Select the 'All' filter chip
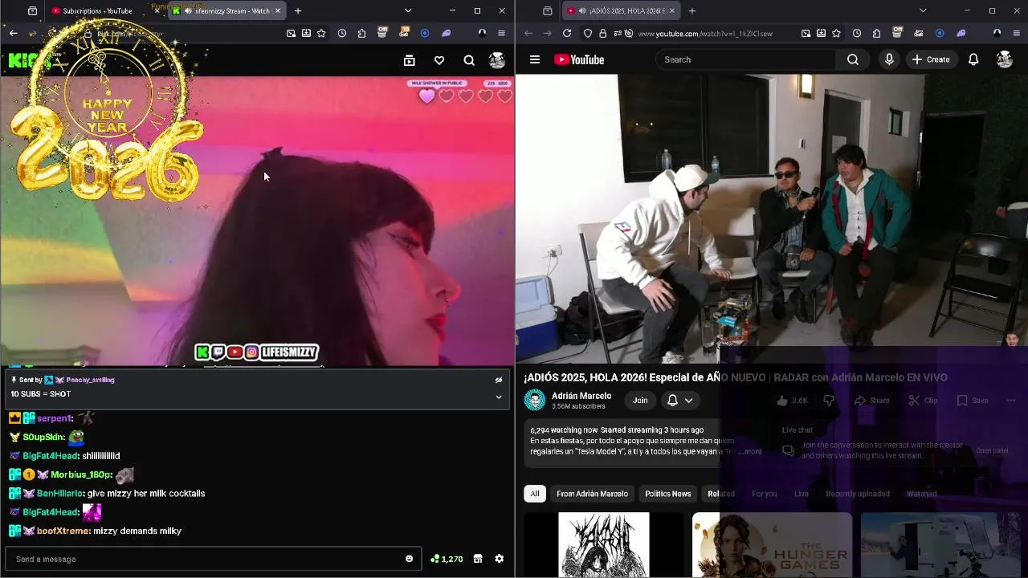The height and width of the screenshot is (578, 1028). (535, 494)
